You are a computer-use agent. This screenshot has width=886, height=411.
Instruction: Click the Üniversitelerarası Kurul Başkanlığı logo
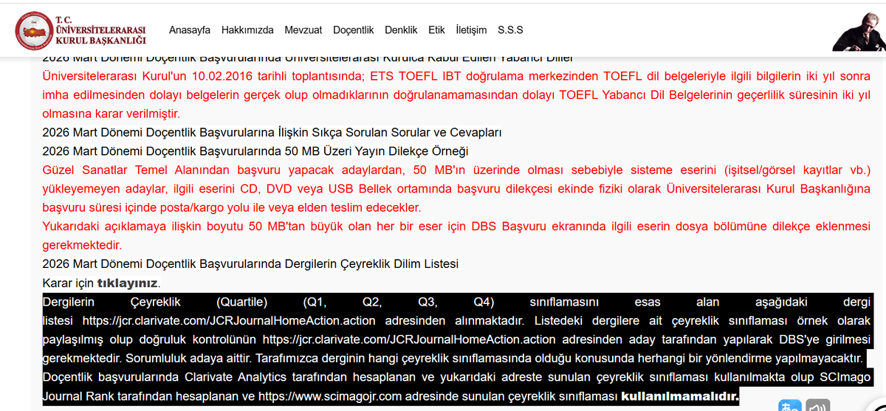click(x=81, y=31)
